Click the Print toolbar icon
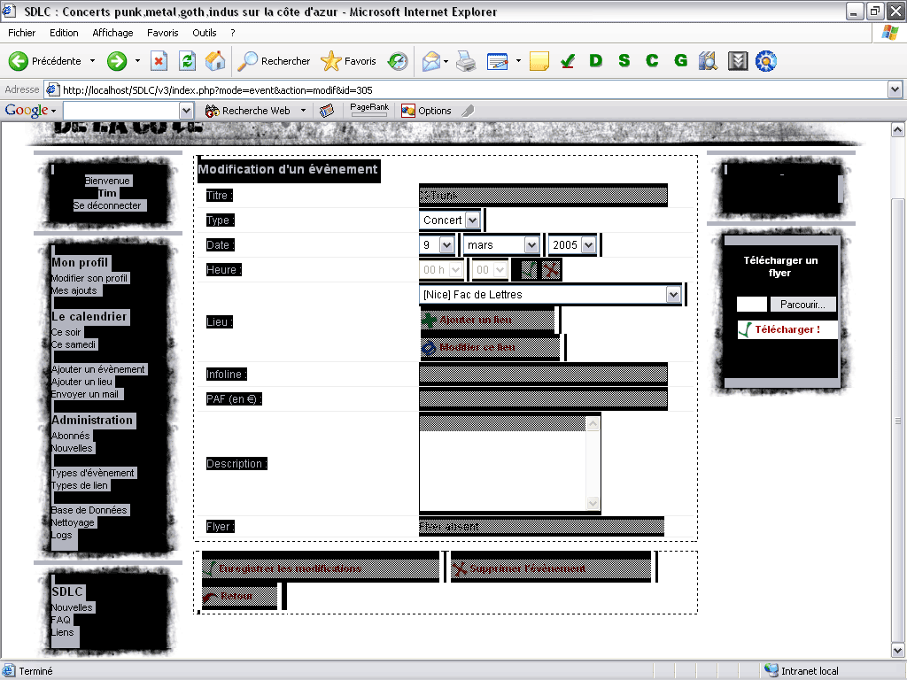This screenshot has height=680, width=907. (x=467, y=61)
